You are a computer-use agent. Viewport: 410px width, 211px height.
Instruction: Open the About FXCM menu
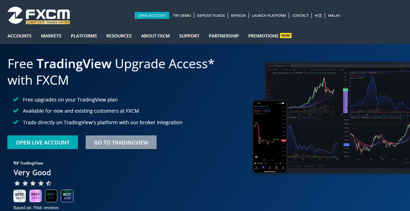(155, 36)
